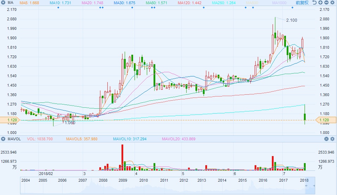Select the MAVOL5 indicator label
Viewport: 337px width, 195px height.
tap(76, 139)
